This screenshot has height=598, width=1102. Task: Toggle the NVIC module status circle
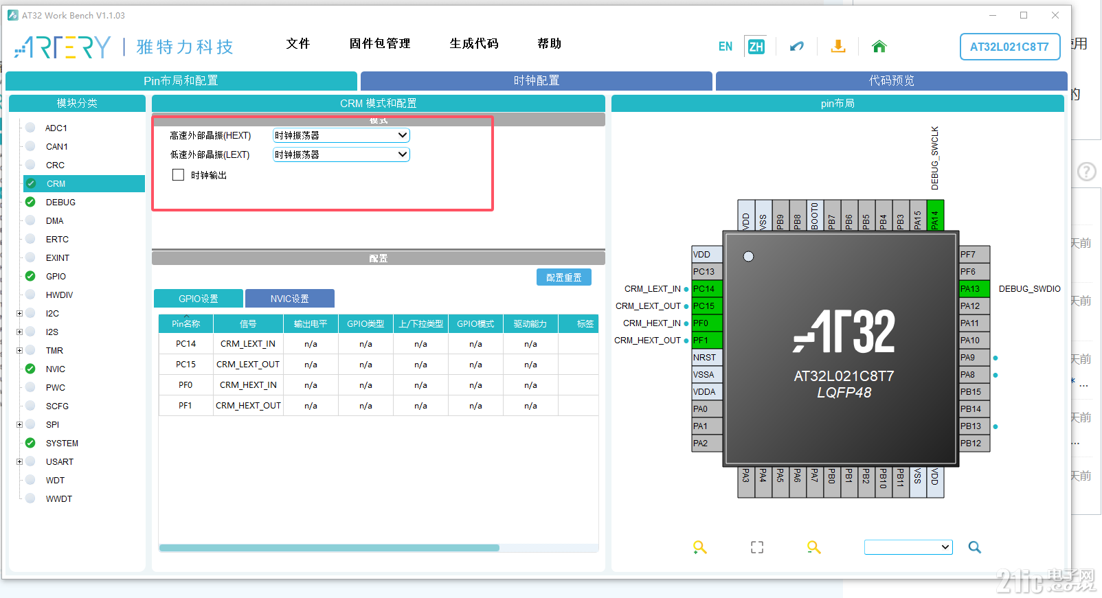30,369
